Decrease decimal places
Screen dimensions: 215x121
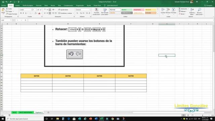pos(89,13)
